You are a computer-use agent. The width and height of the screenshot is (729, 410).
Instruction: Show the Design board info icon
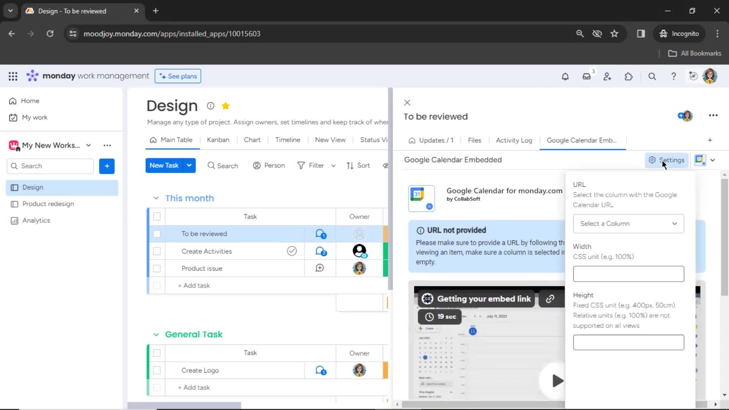[210, 106]
